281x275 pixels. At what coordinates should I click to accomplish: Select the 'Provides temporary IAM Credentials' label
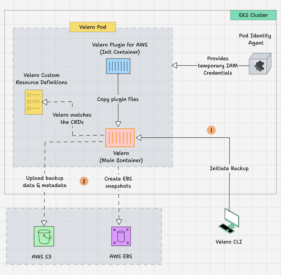[x=218, y=66]
